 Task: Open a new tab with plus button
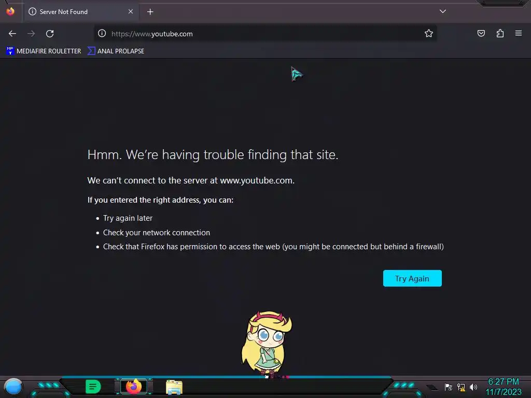click(x=150, y=12)
